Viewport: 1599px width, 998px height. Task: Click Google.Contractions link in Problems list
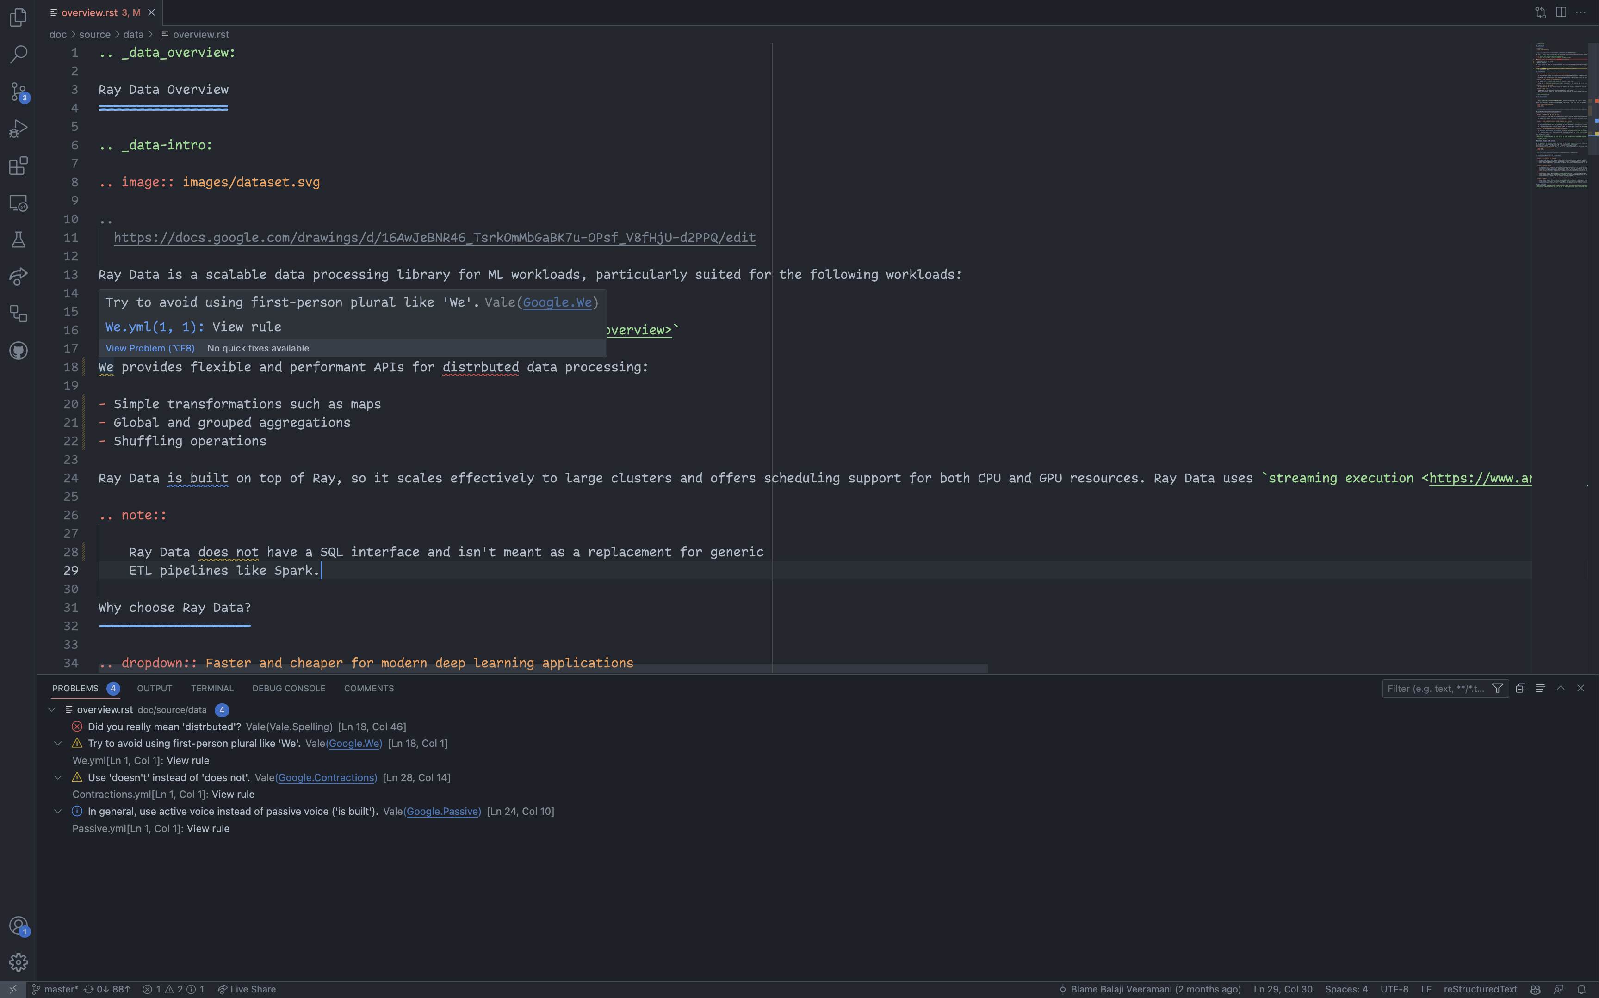327,777
